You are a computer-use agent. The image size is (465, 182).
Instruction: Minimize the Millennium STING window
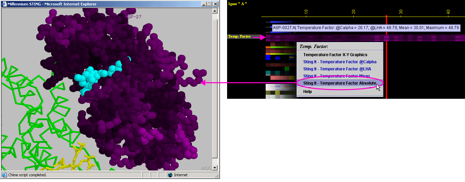pos(204,4)
